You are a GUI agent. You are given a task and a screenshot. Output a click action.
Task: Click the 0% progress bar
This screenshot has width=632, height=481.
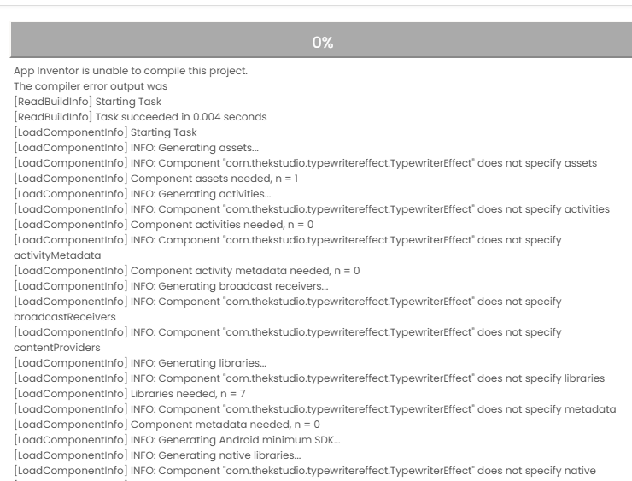[x=316, y=42]
